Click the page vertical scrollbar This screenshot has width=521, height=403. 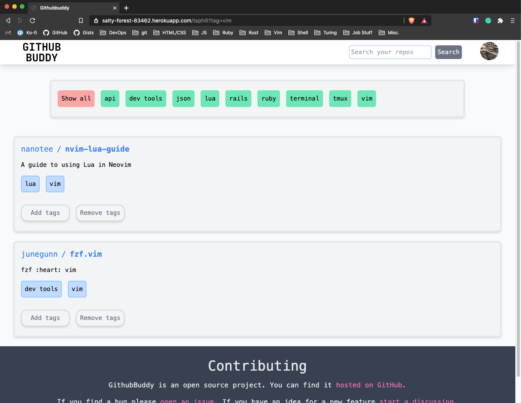pyautogui.click(x=518, y=209)
